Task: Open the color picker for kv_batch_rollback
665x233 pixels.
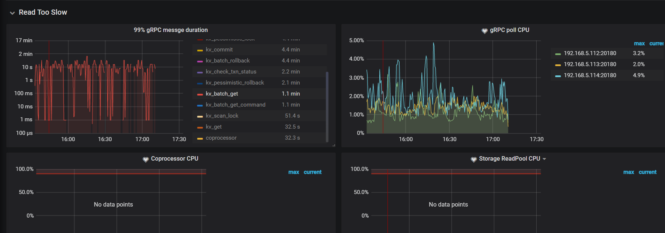Action: (200, 61)
